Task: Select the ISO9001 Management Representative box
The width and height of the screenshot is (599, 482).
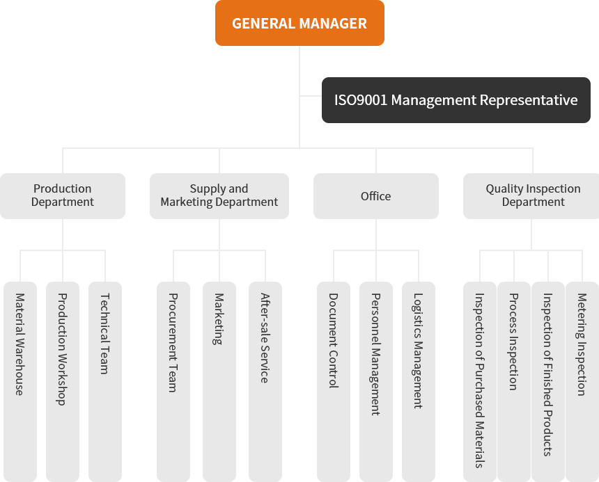Action: (x=456, y=100)
